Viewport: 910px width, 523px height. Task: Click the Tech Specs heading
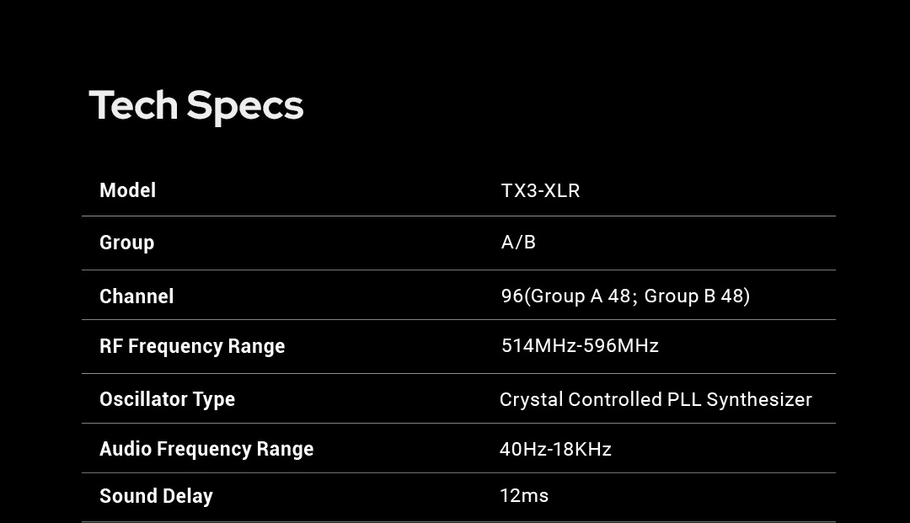195,106
